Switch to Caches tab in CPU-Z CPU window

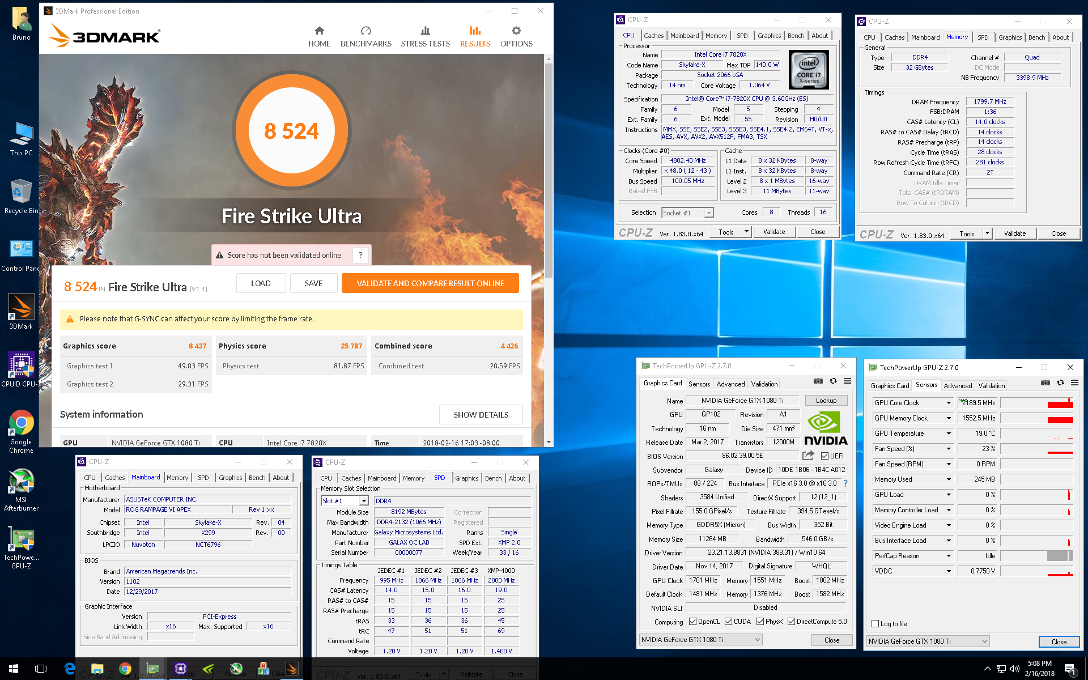653,36
